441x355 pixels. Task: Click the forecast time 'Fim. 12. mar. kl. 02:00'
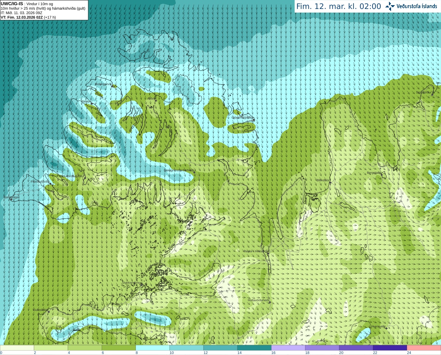click(339, 7)
